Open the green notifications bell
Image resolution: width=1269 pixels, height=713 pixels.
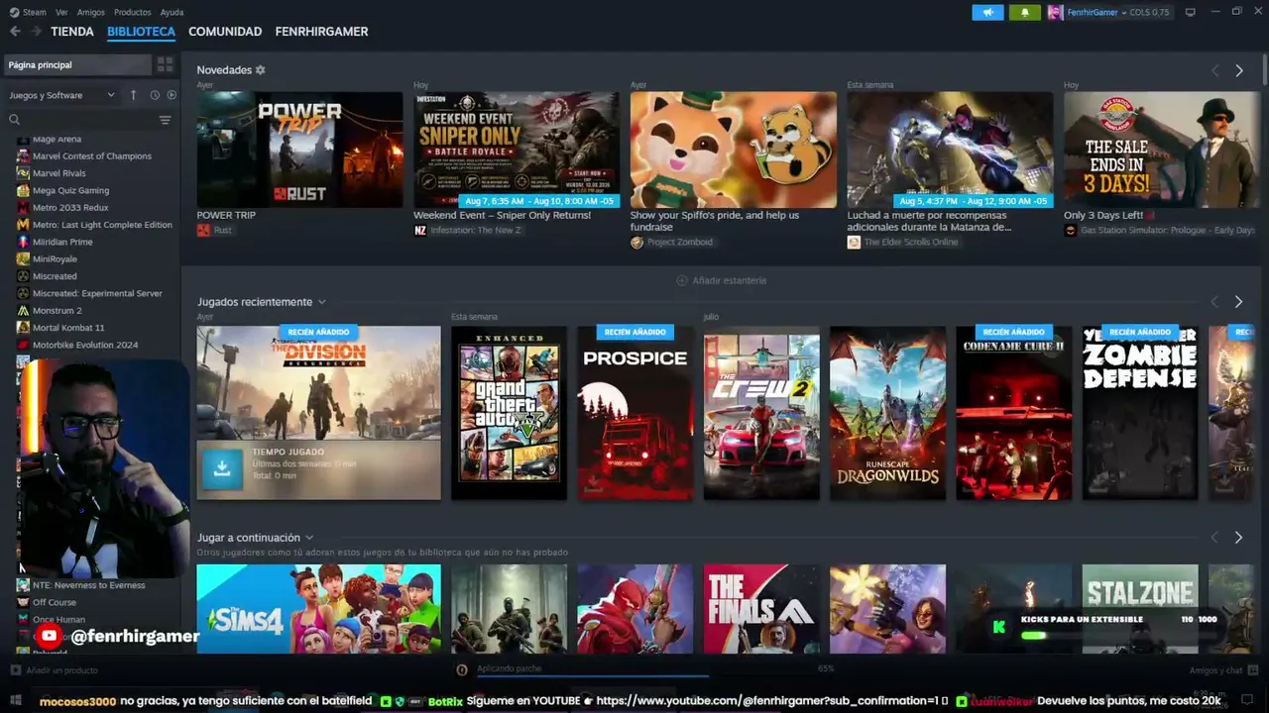pyautogui.click(x=1024, y=12)
